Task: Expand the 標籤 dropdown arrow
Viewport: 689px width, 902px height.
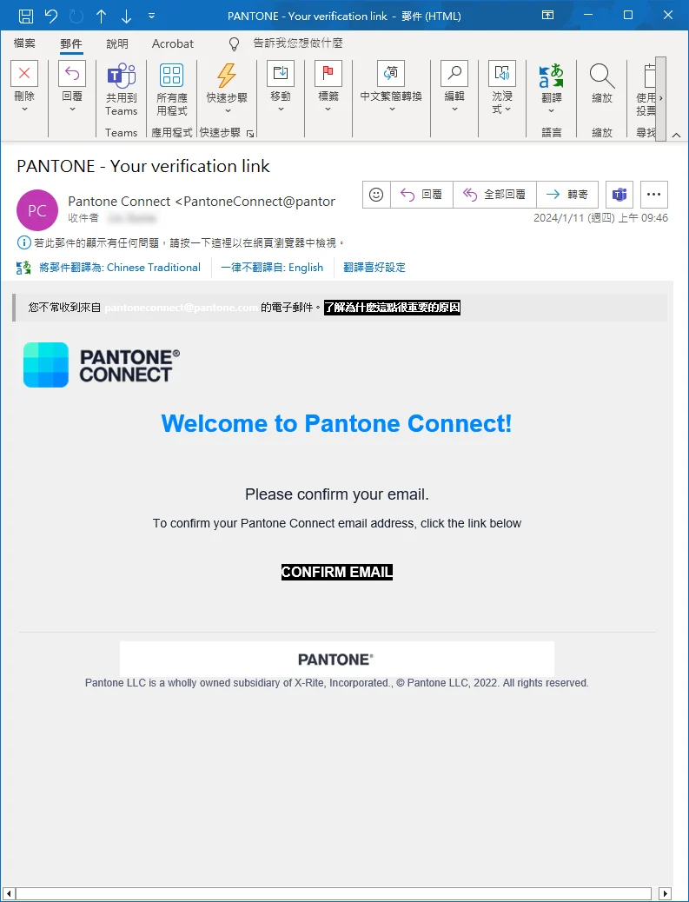Action: coord(328,109)
